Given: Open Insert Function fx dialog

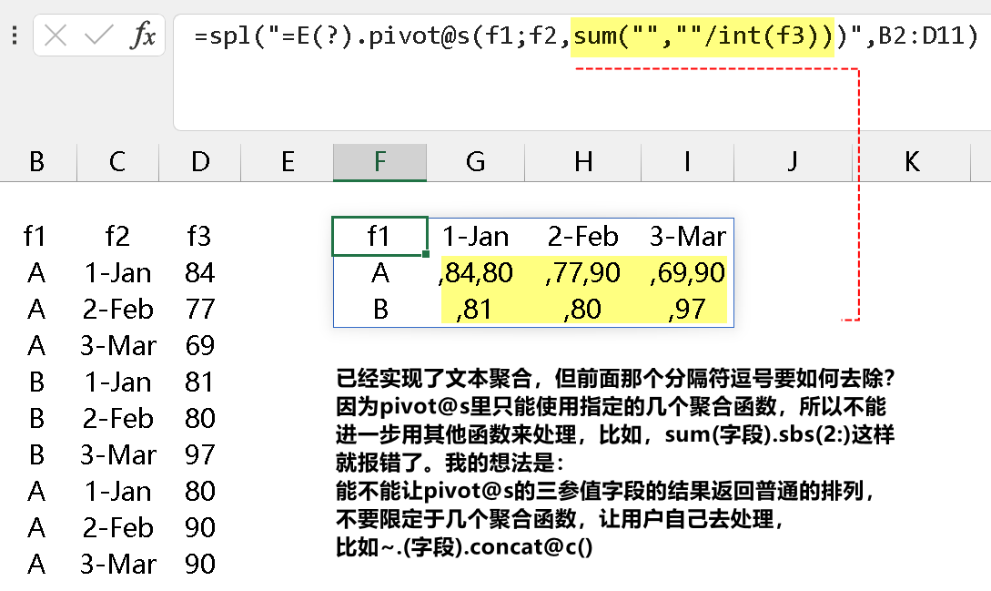Looking at the screenshot, I should tap(142, 36).
